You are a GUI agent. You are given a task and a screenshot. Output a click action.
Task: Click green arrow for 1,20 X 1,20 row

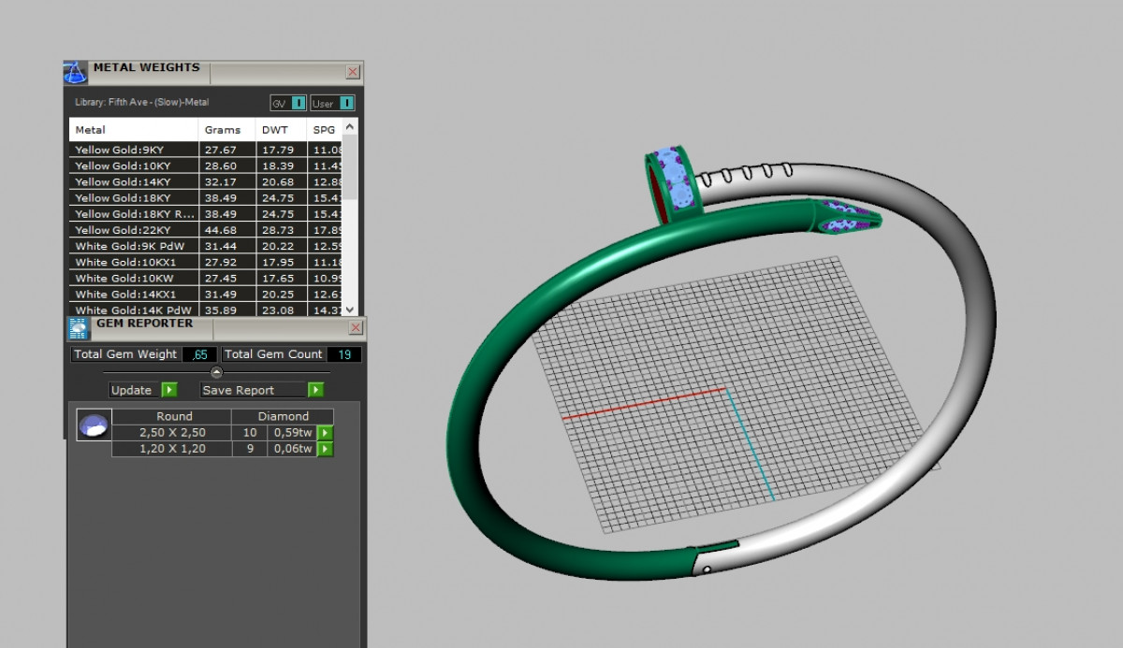click(325, 449)
